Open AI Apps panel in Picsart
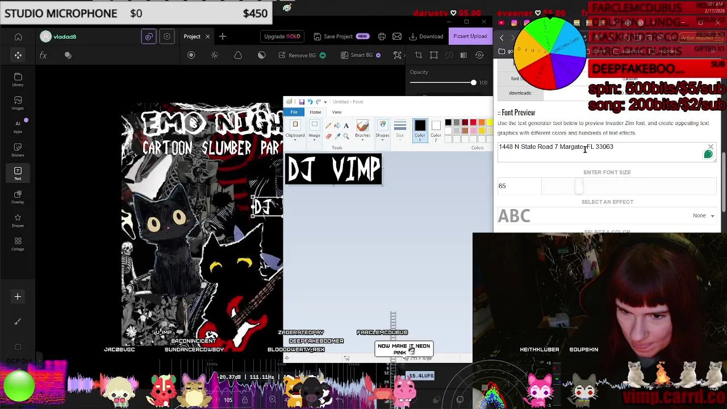Image resolution: width=727 pixels, height=409 pixels. point(18,127)
